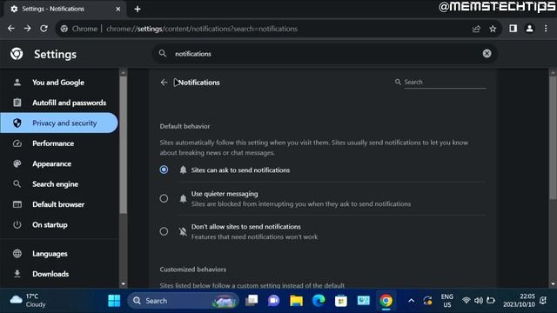Open the notification bell in system tray
Viewport: 557px width, 313px height.
(x=543, y=301)
